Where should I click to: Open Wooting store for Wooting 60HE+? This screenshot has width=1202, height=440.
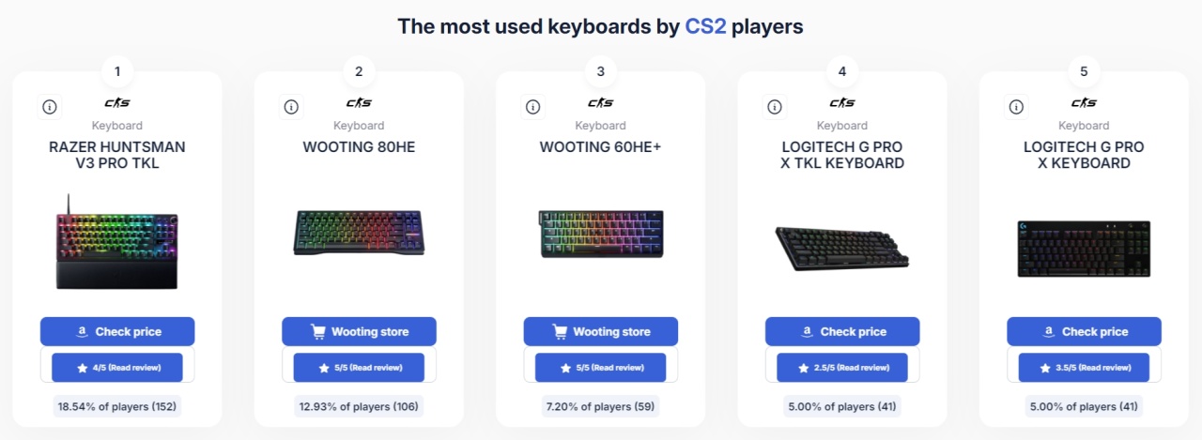pos(601,331)
